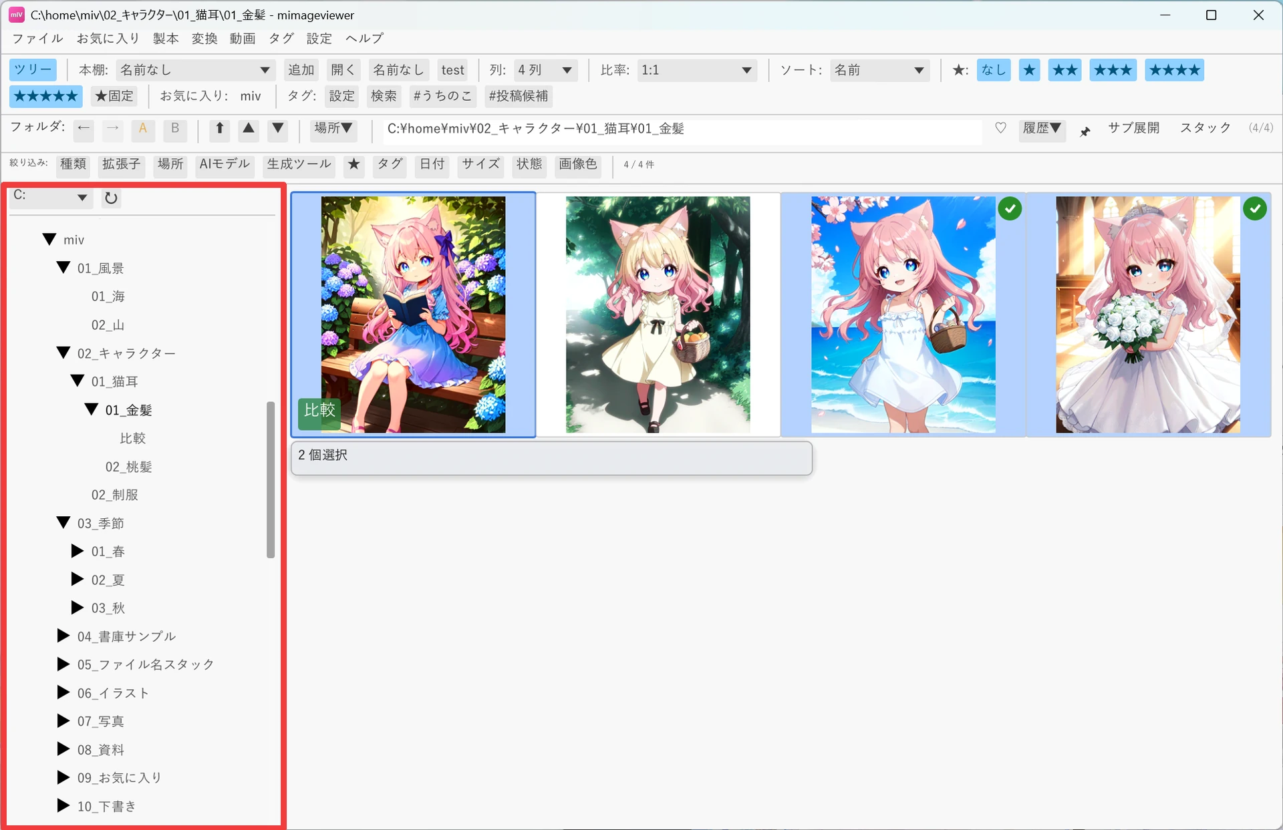The height and width of the screenshot is (830, 1283).
Task: Expand the 07_写真 tree node
Action: [x=63, y=720]
